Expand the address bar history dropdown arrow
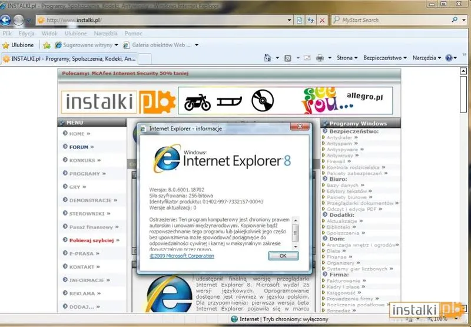The height and width of the screenshot is (327, 471). (x=289, y=20)
